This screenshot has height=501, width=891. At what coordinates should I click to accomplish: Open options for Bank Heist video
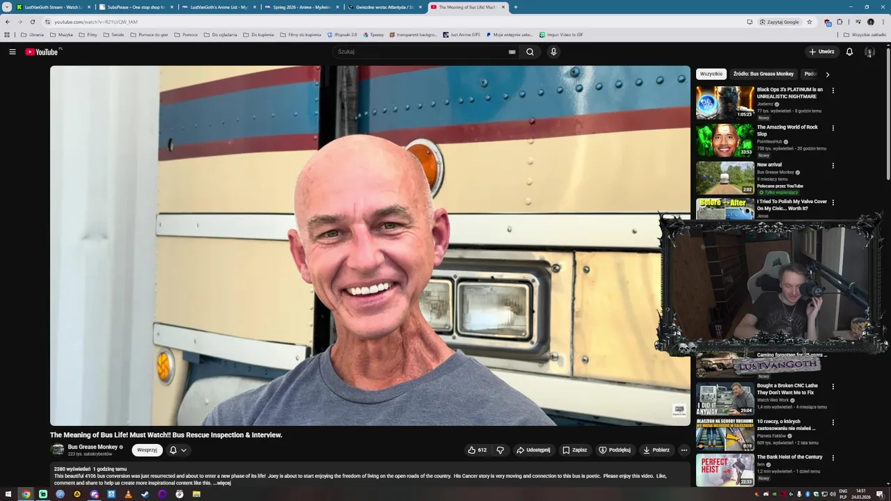(x=833, y=458)
